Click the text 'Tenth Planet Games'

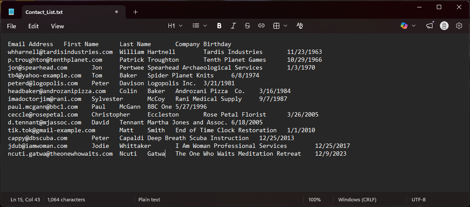tap(235, 60)
